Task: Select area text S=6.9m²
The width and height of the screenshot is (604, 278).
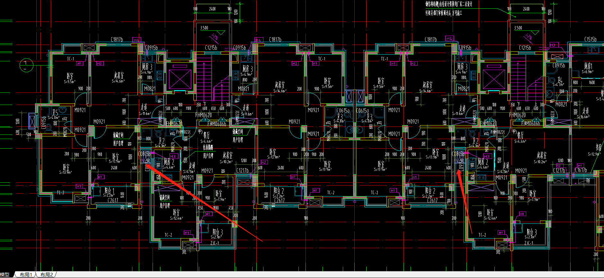Action: pos(588,72)
